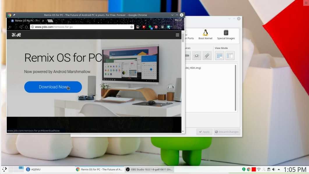Open the Special Images section
Viewport: 309px width, 174px height.
[226, 35]
